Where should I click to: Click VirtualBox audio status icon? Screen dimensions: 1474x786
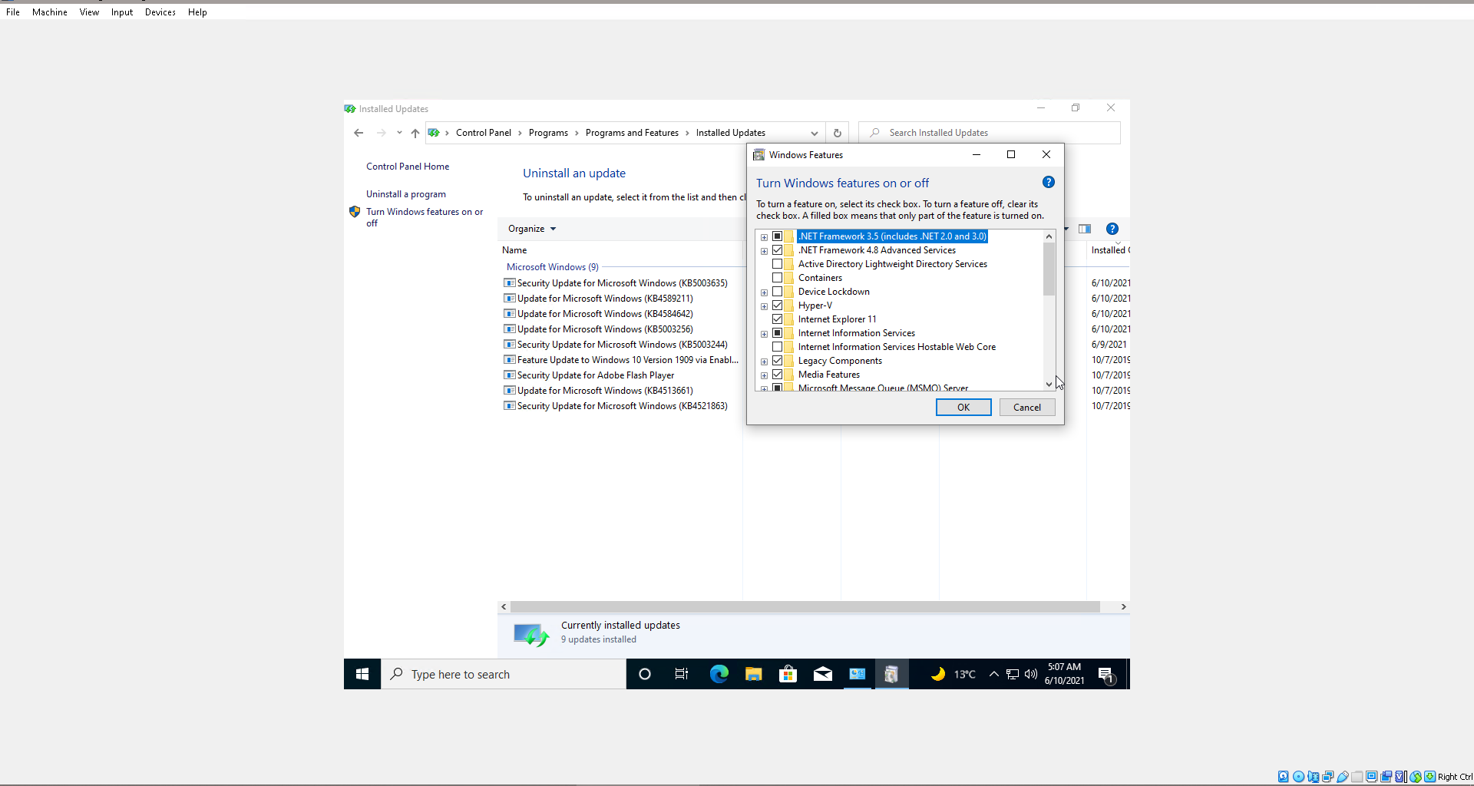[1313, 776]
